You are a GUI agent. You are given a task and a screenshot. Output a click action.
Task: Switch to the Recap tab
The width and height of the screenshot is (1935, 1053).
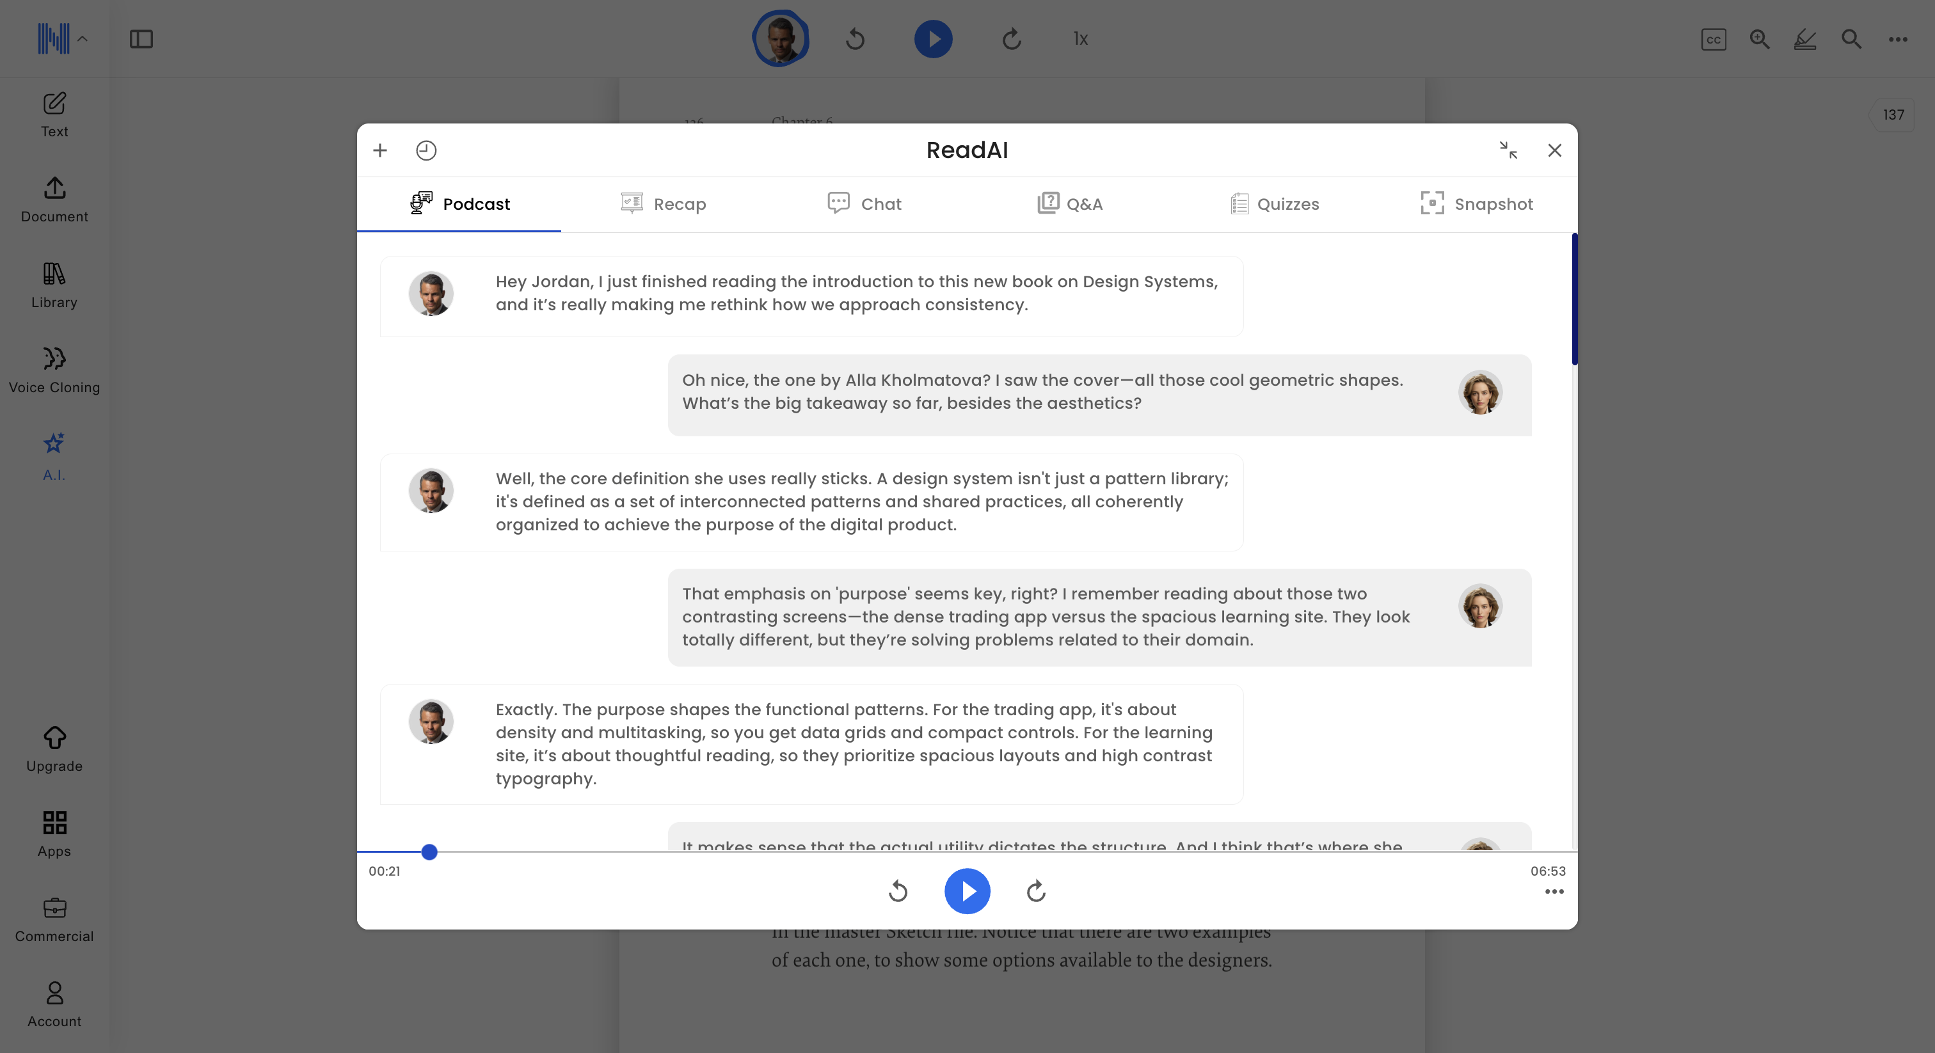(664, 203)
